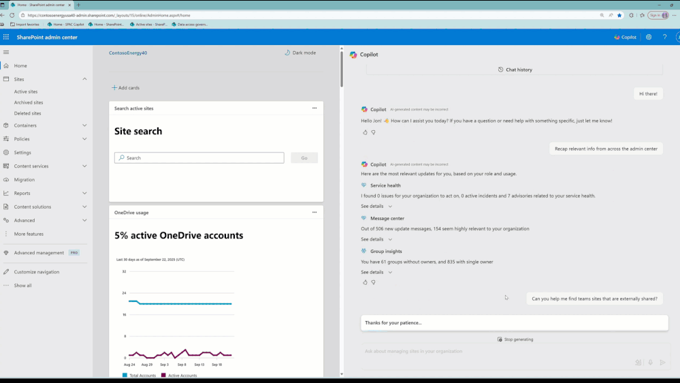Click Import favorites in the bookmarks bar

(x=25, y=25)
